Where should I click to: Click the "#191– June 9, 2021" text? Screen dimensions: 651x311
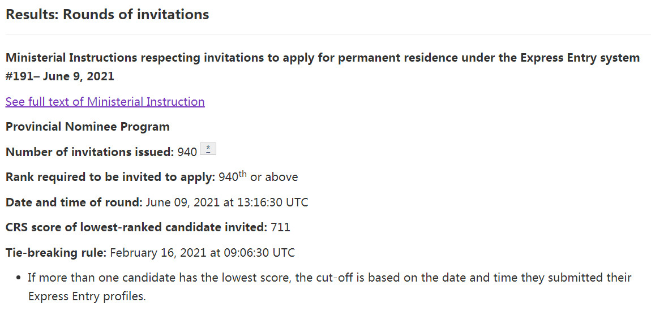pos(60,76)
